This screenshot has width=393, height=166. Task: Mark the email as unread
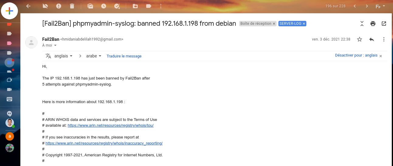pyautogui.click(x=90, y=6)
